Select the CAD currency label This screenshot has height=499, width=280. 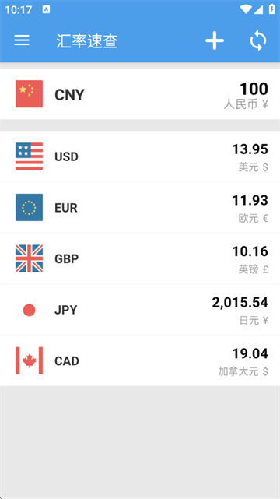pos(67,361)
